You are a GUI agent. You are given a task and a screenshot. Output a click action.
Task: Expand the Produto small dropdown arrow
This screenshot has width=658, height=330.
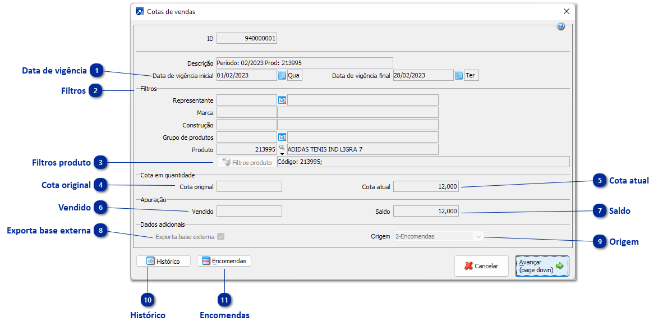coord(282,153)
